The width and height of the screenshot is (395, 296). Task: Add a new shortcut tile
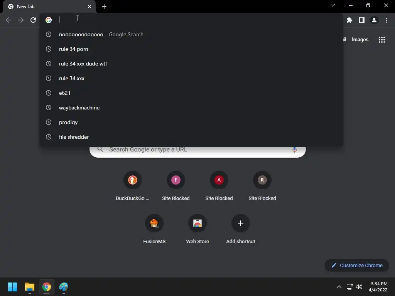(x=241, y=229)
